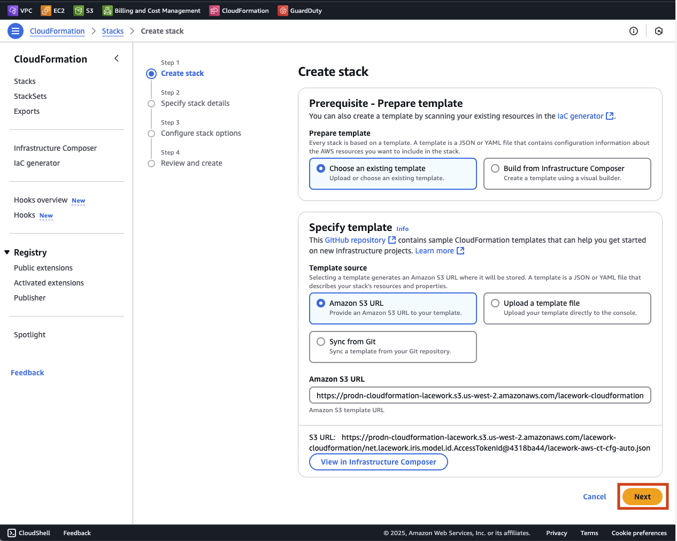Select Sync from Git template source
Image resolution: width=677 pixels, height=541 pixels.
(393, 346)
